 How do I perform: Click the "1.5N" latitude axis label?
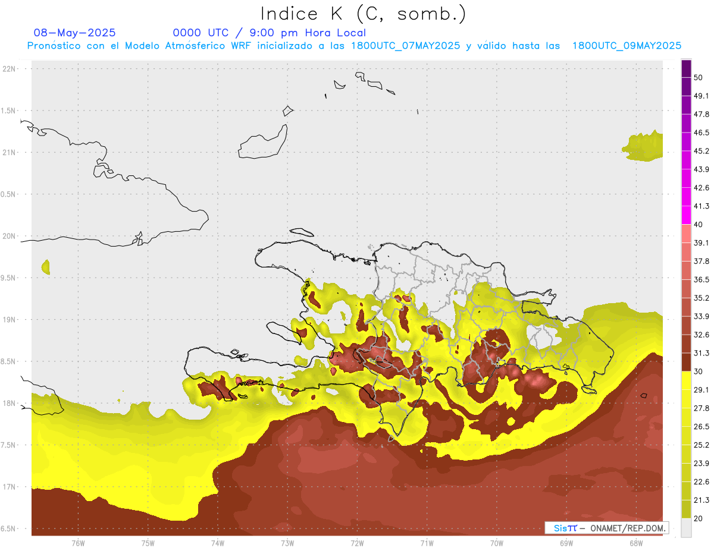[x=9, y=111]
